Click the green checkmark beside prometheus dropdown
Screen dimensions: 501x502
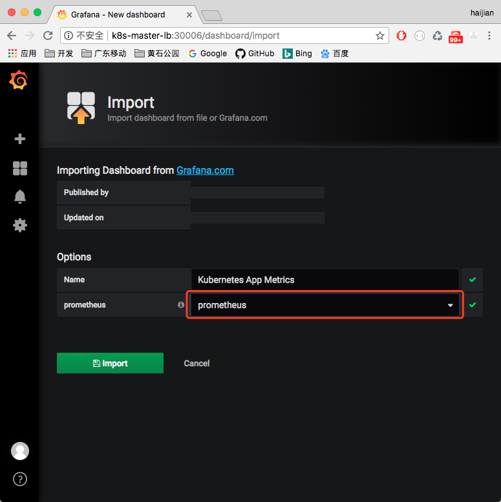click(x=472, y=305)
